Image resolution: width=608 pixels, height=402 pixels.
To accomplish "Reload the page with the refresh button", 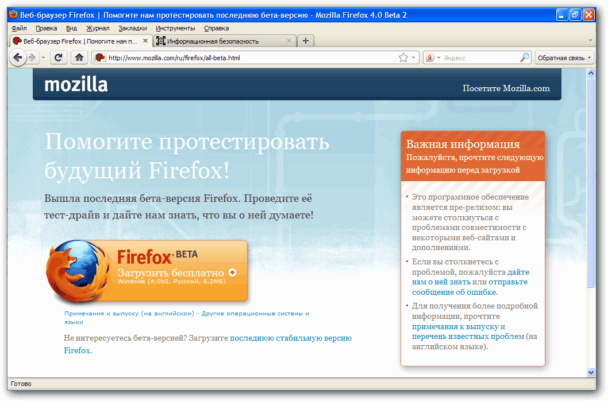I will coord(58,58).
